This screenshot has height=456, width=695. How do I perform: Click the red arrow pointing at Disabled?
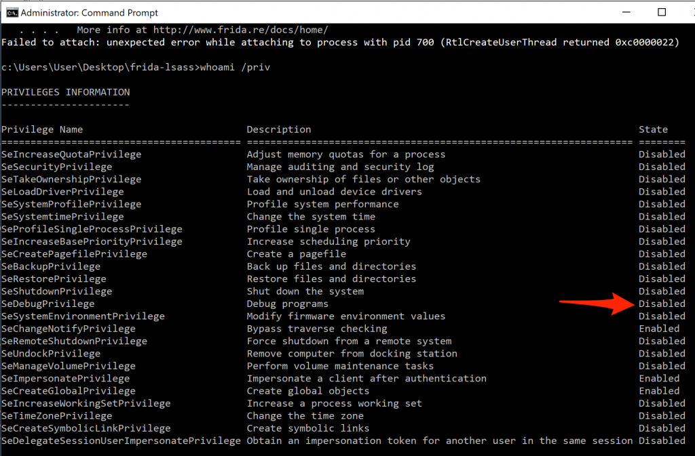tap(596, 304)
